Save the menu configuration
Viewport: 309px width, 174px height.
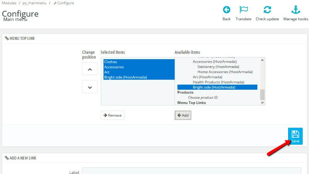(x=295, y=136)
